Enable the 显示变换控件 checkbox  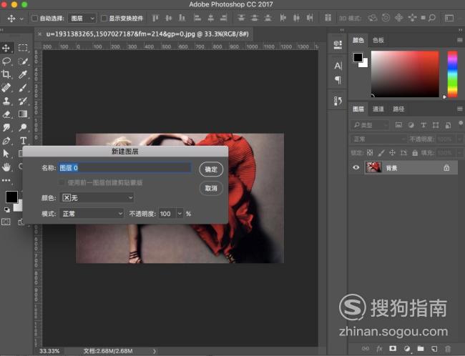(x=104, y=19)
